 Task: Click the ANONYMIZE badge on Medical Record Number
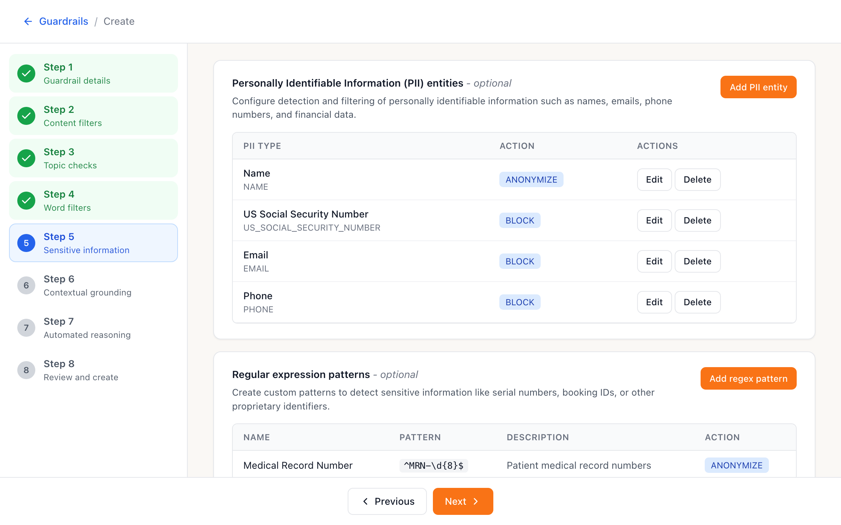pos(737,465)
